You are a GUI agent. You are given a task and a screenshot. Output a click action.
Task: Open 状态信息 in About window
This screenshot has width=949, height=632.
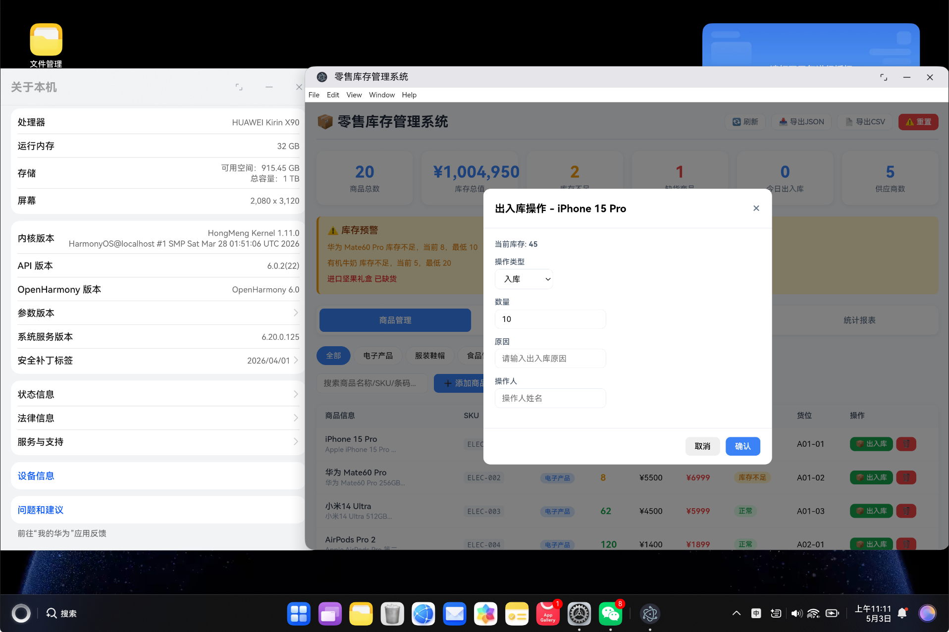click(x=158, y=394)
